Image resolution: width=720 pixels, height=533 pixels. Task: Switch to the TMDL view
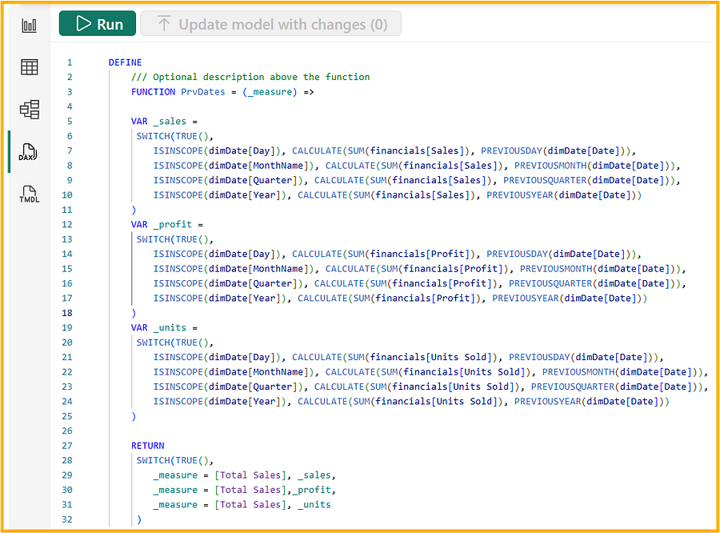click(29, 194)
